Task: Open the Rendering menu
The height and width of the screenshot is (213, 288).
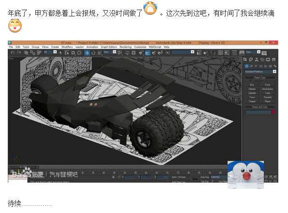Action: tap(126, 47)
